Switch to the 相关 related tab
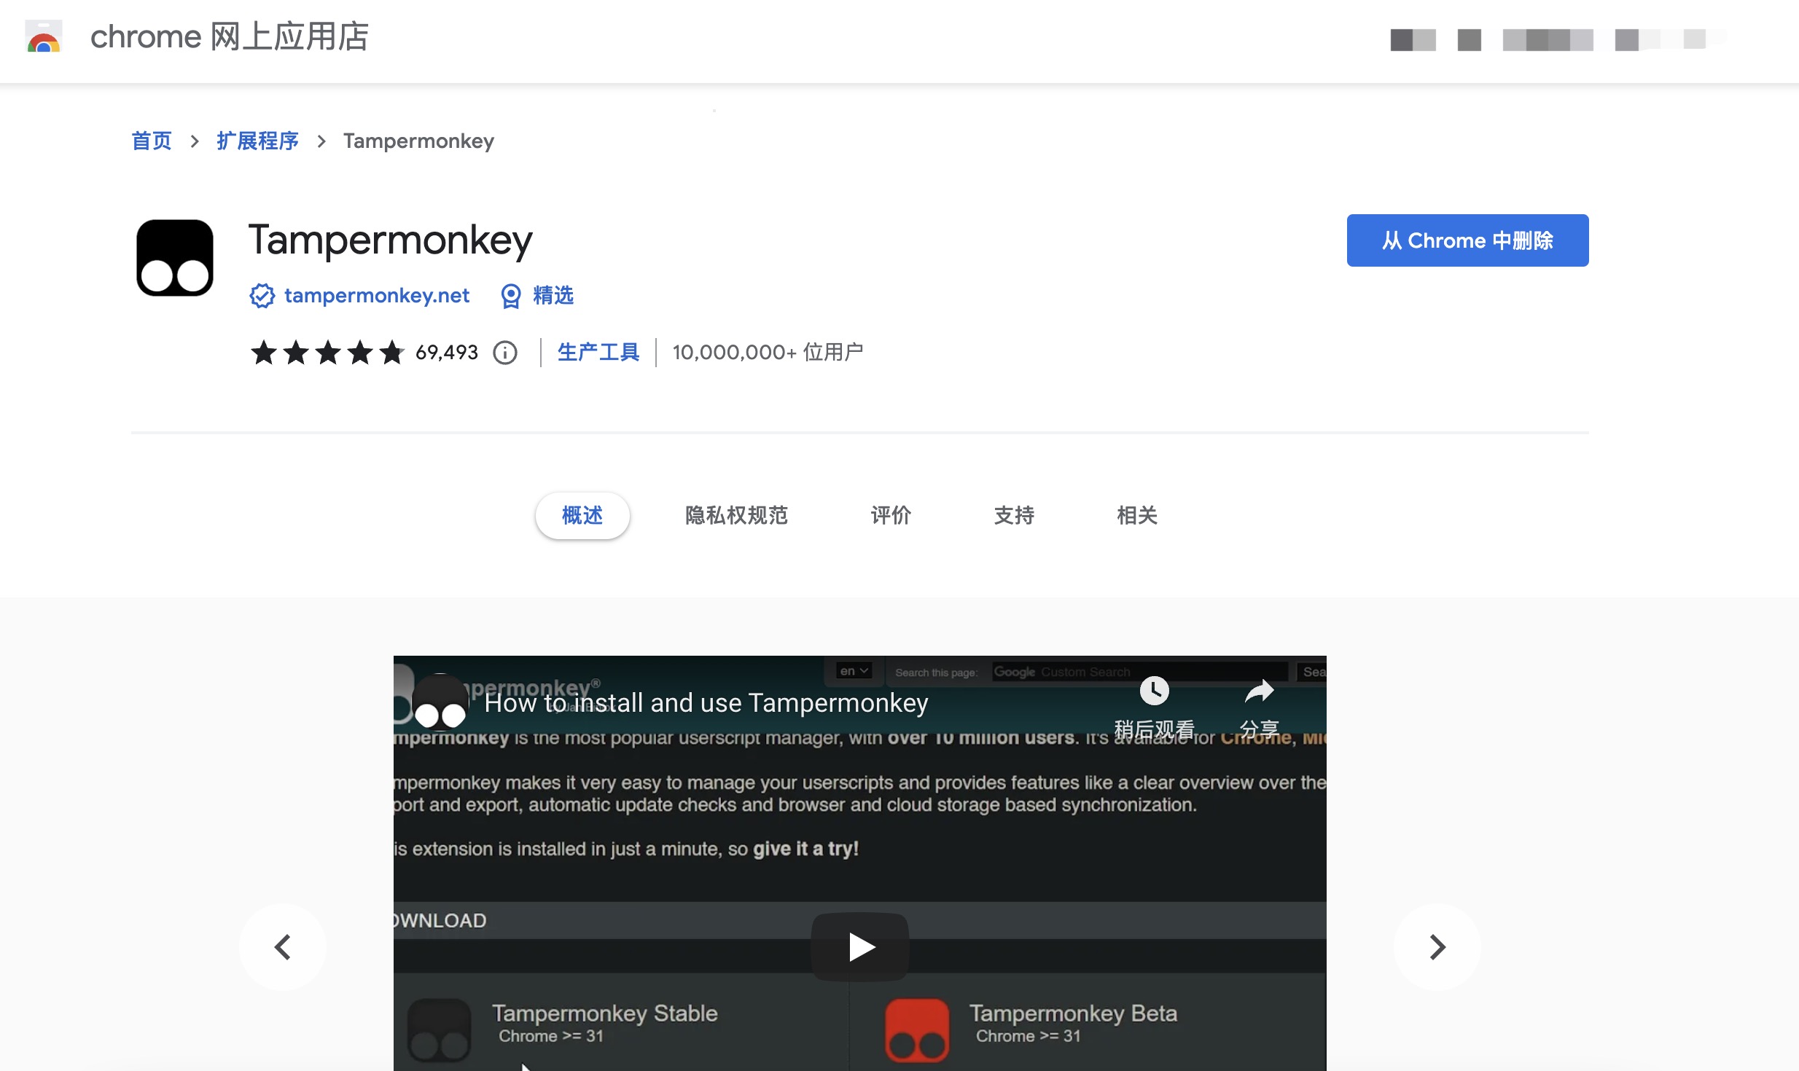 tap(1137, 516)
